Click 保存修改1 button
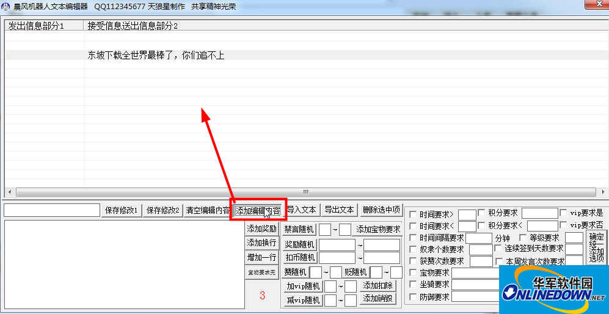The height and width of the screenshot is (314, 609). [x=122, y=211]
